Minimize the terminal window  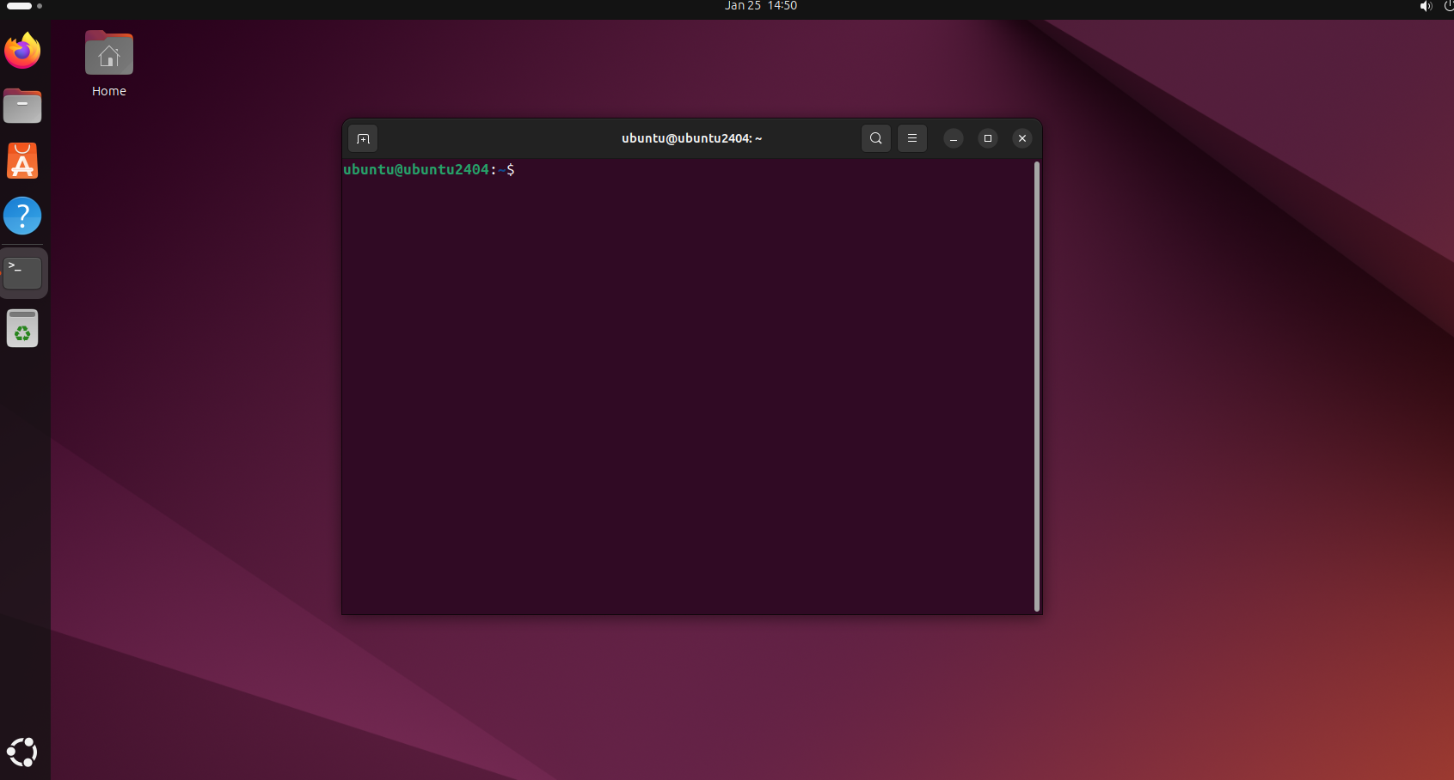coord(953,138)
